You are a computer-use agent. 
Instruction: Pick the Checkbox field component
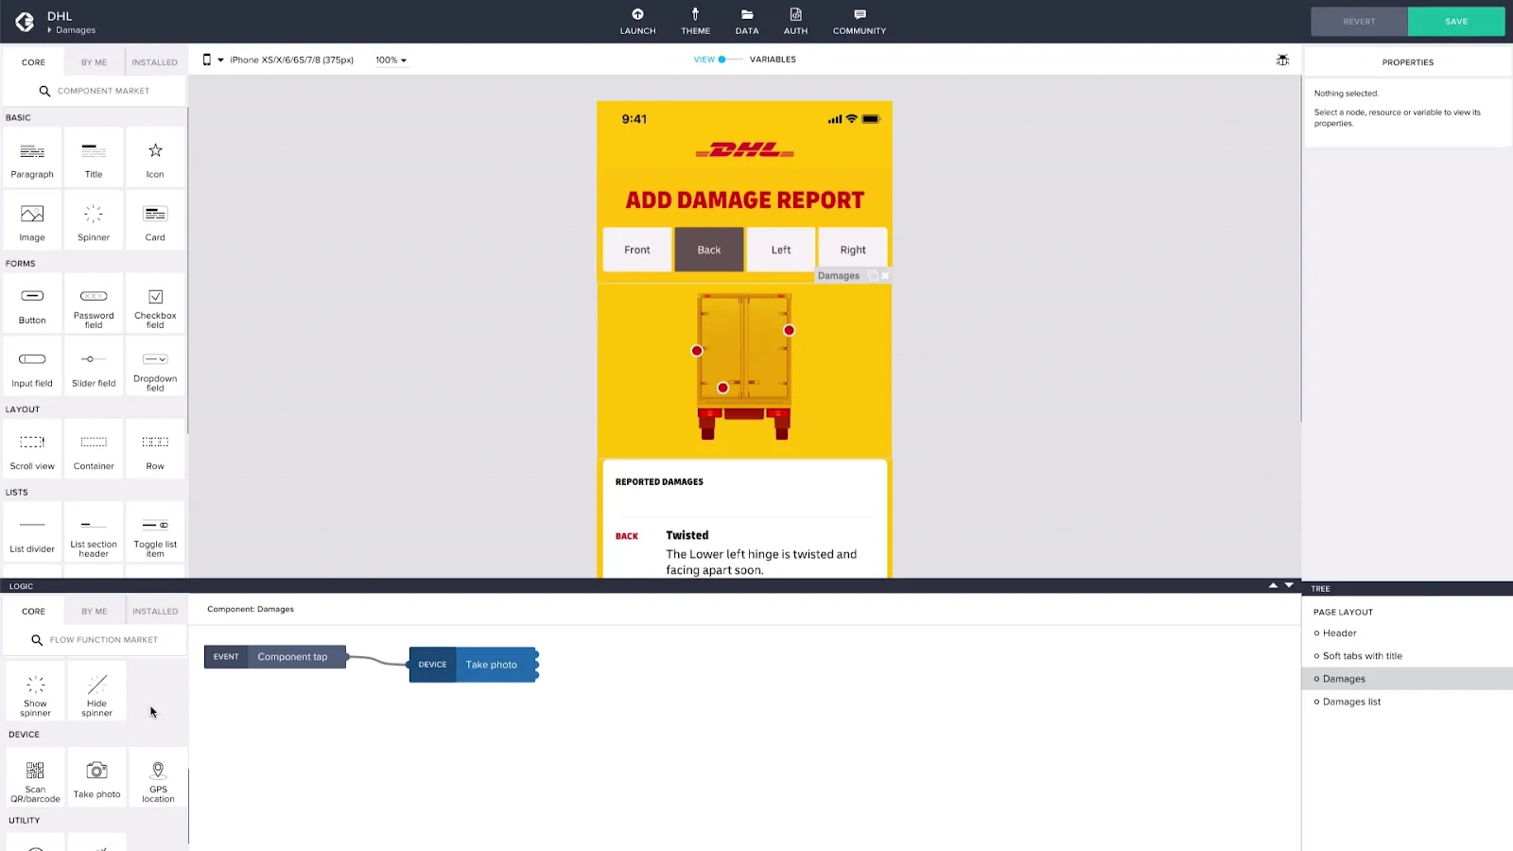click(x=155, y=303)
